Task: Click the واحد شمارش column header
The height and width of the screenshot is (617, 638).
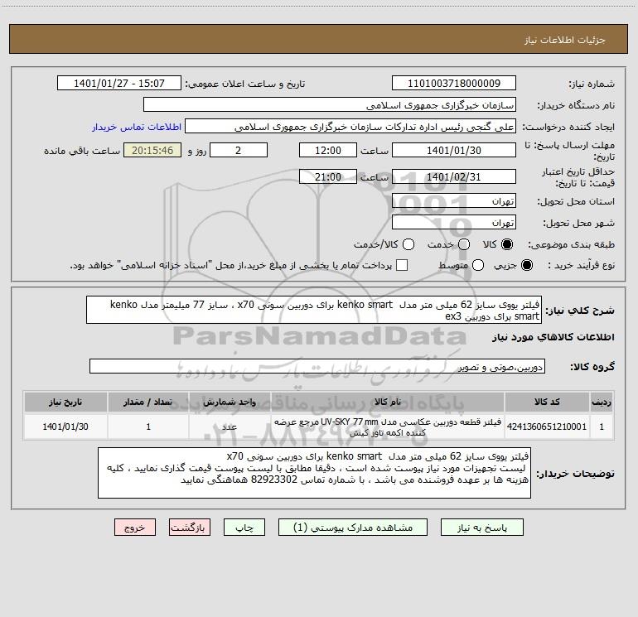Action: pos(230,402)
